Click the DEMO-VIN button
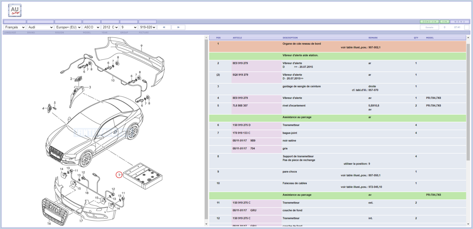Screen dimensions: 473x229 point(429,22)
